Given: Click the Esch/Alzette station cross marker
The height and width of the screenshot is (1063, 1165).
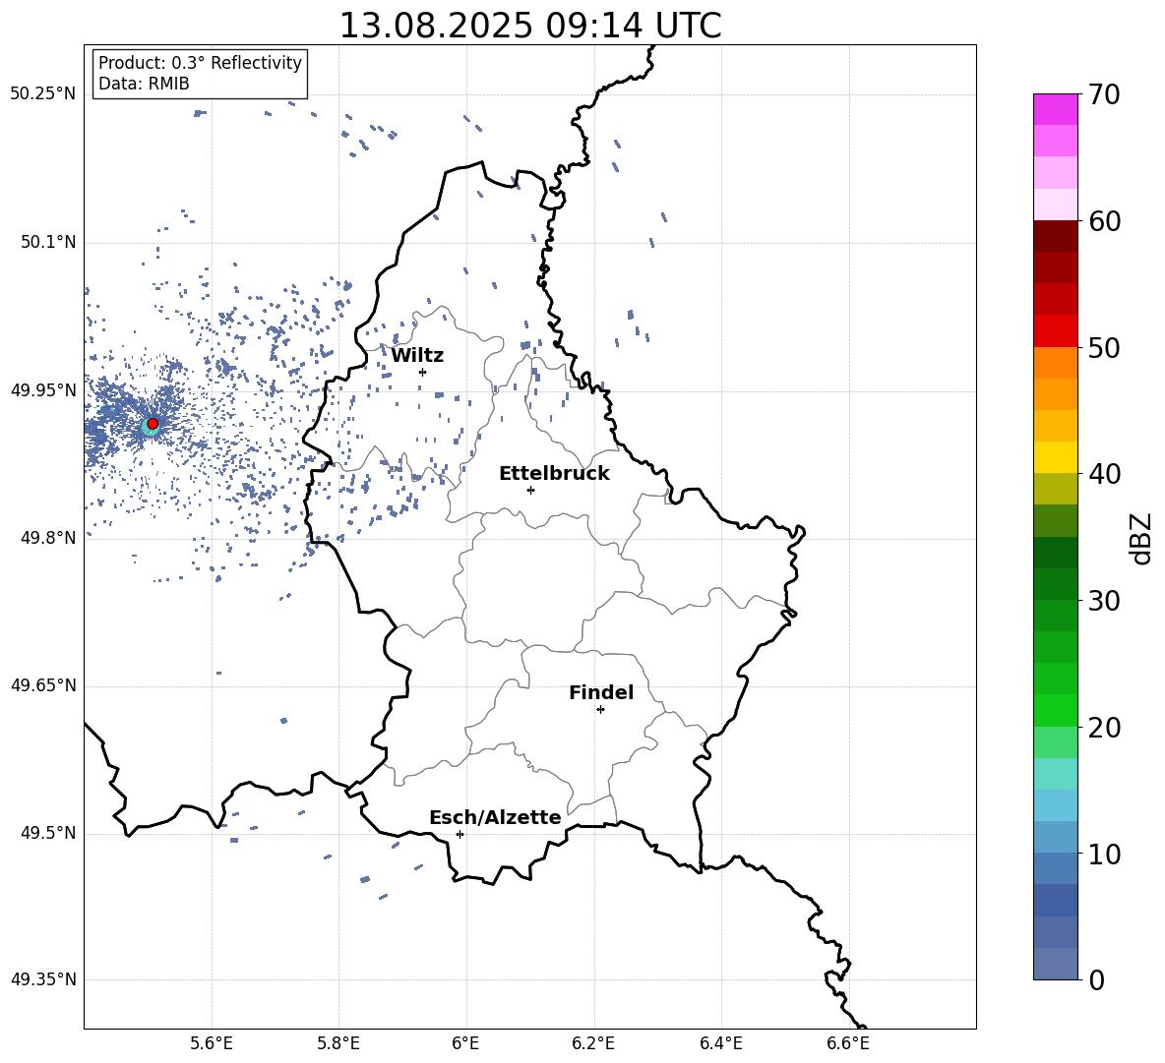Looking at the screenshot, I should pos(460,834).
